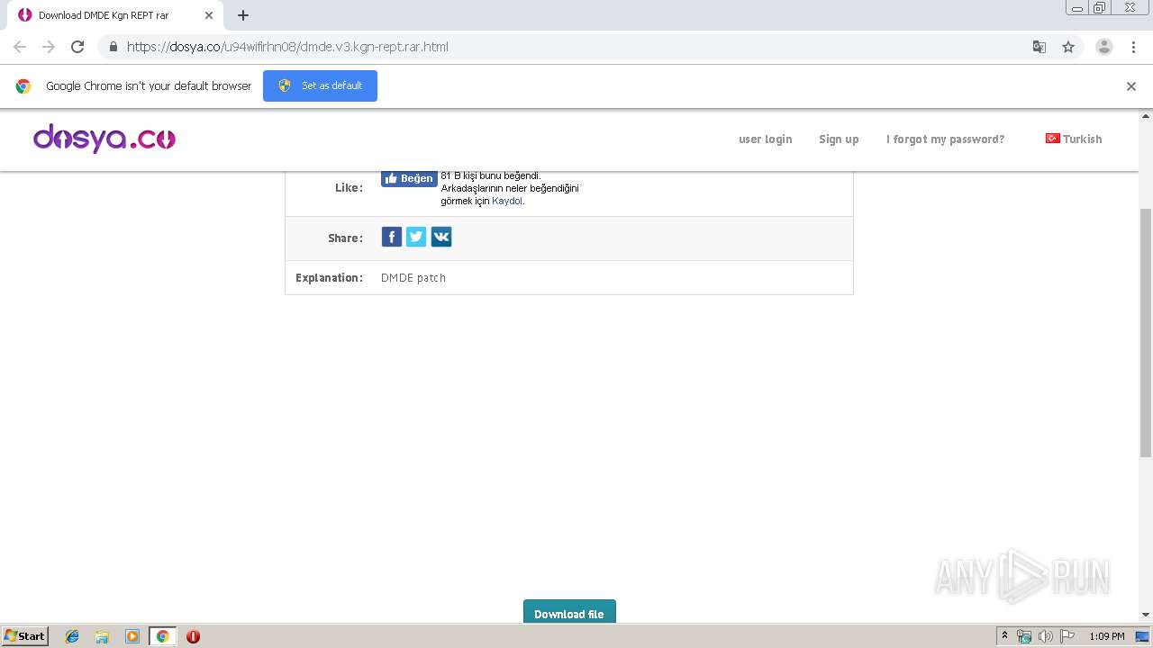Share on VK icon
Screen dimensions: 1153x648
pos(441,237)
